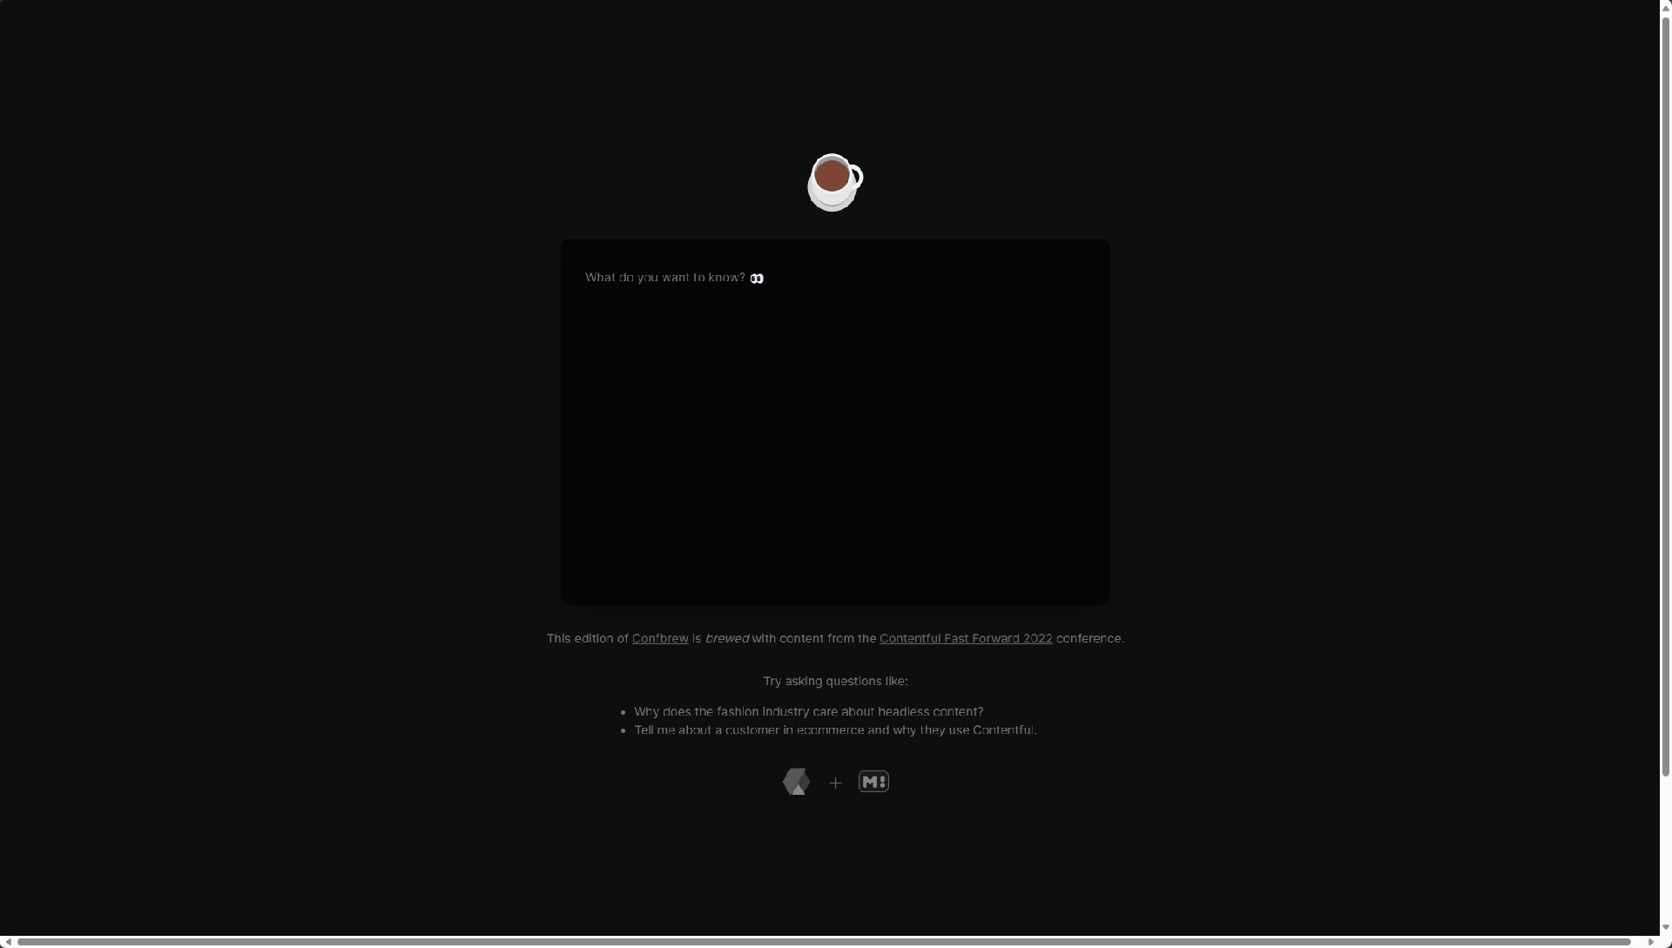Screen dimensions: 1672x948
Task: Open the Contentful Fast Forward 2022 link
Action: tap(965, 638)
